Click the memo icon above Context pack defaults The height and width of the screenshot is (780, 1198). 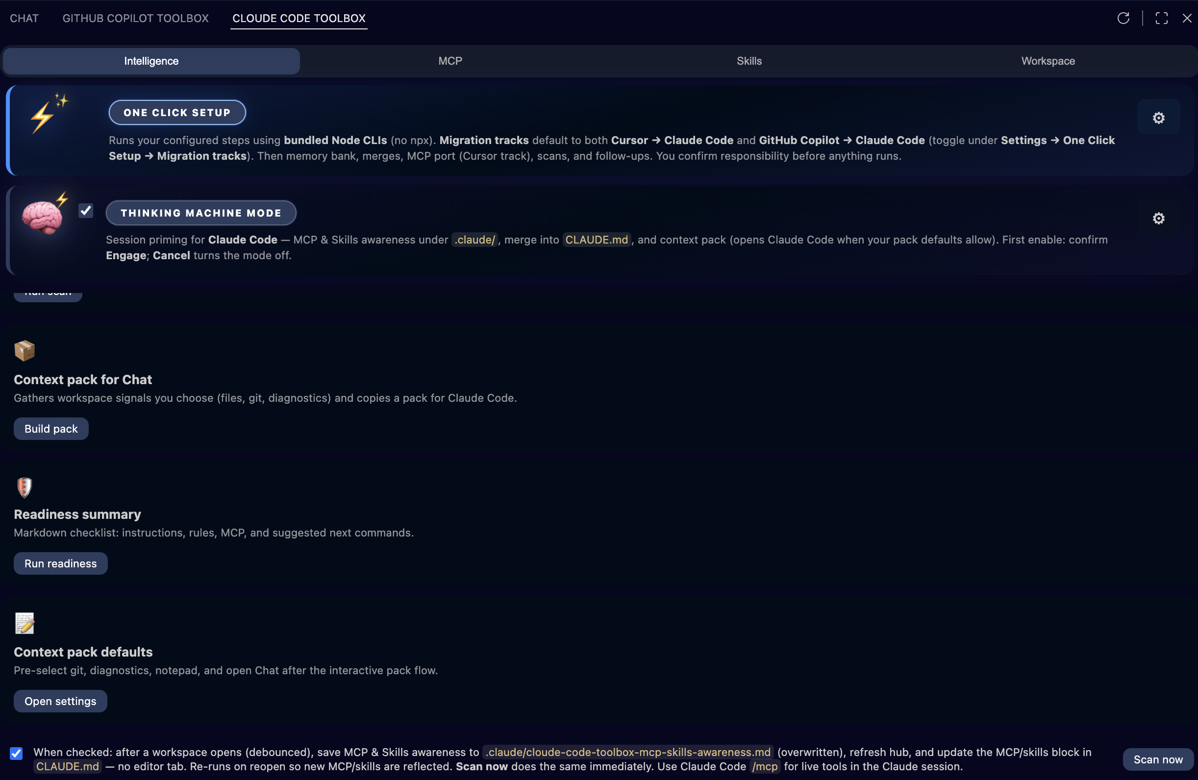pos(24,623)
